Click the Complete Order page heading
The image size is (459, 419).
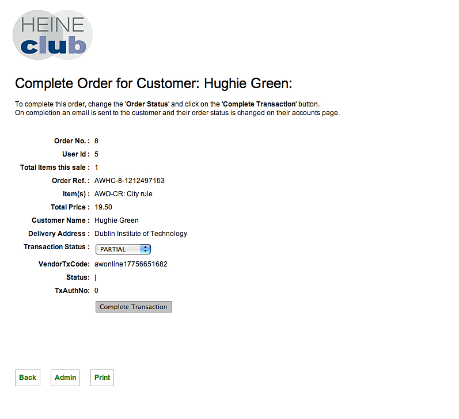(154, 83)
